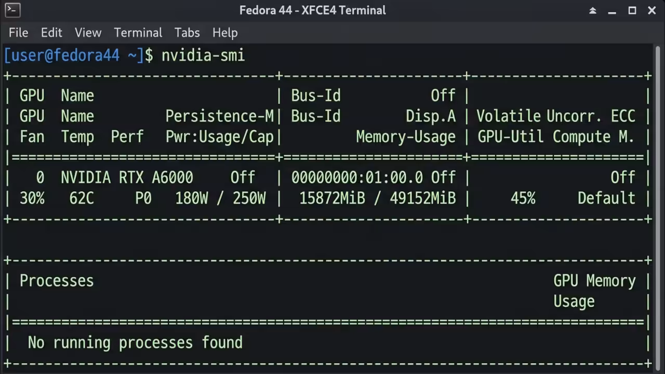
Task: Open the Edit menu
Action: click(x=51, y=33)
